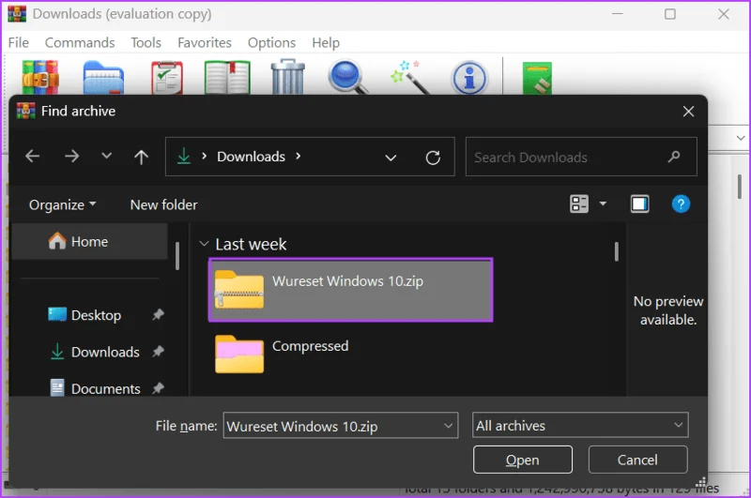Click the New folder button
This screenshot has width=751, height=498.
pyautogui.click(x=163, y=204)
